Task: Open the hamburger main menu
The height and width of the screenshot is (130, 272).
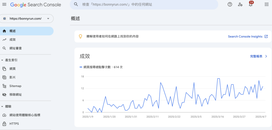Action: pyautogui.click(x=4, y=5)
